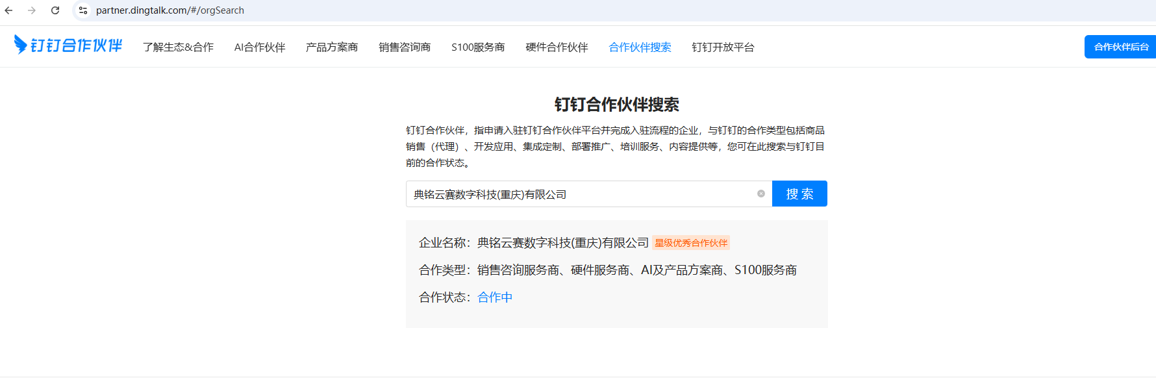
Task: Open 产品方案商 menu
Action: pos(332,47)
